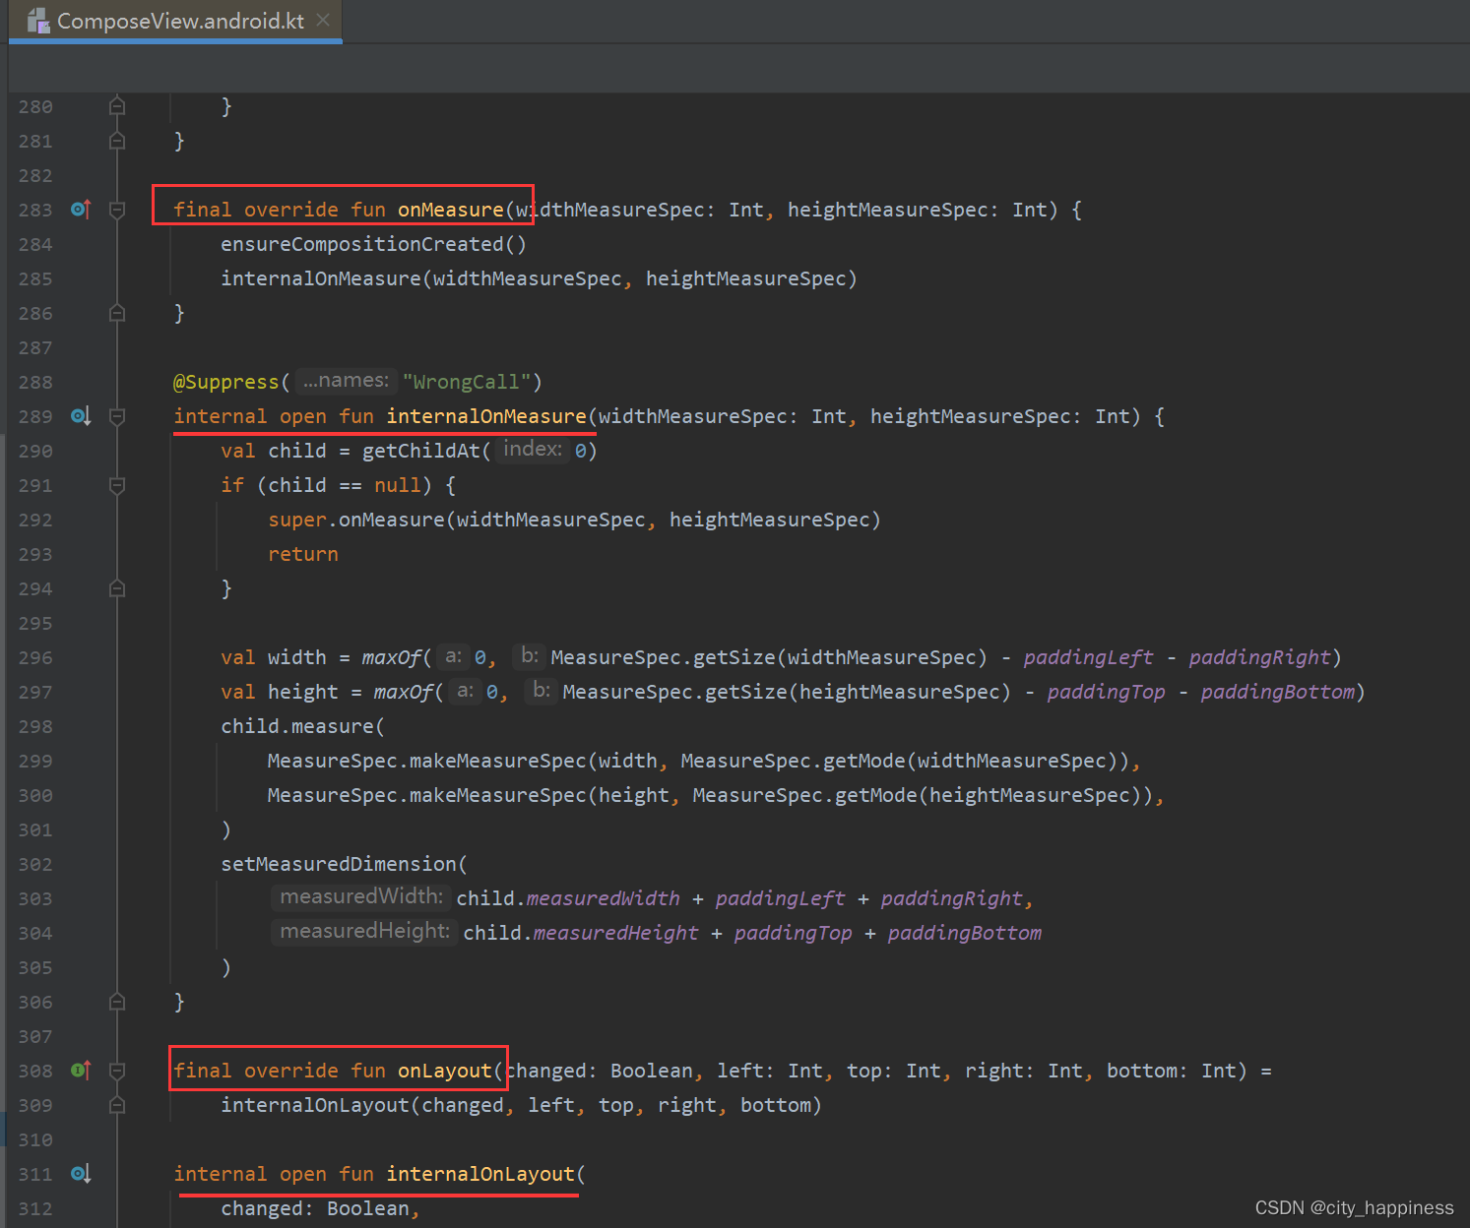Click line number 296 in the gutter
The image size is (1470, 1228).
[x=35, y=657]
